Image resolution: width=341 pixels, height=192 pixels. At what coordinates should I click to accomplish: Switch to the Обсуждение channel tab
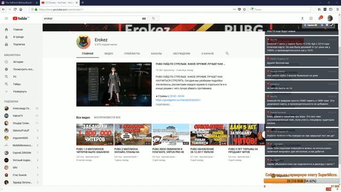[182, 53]
